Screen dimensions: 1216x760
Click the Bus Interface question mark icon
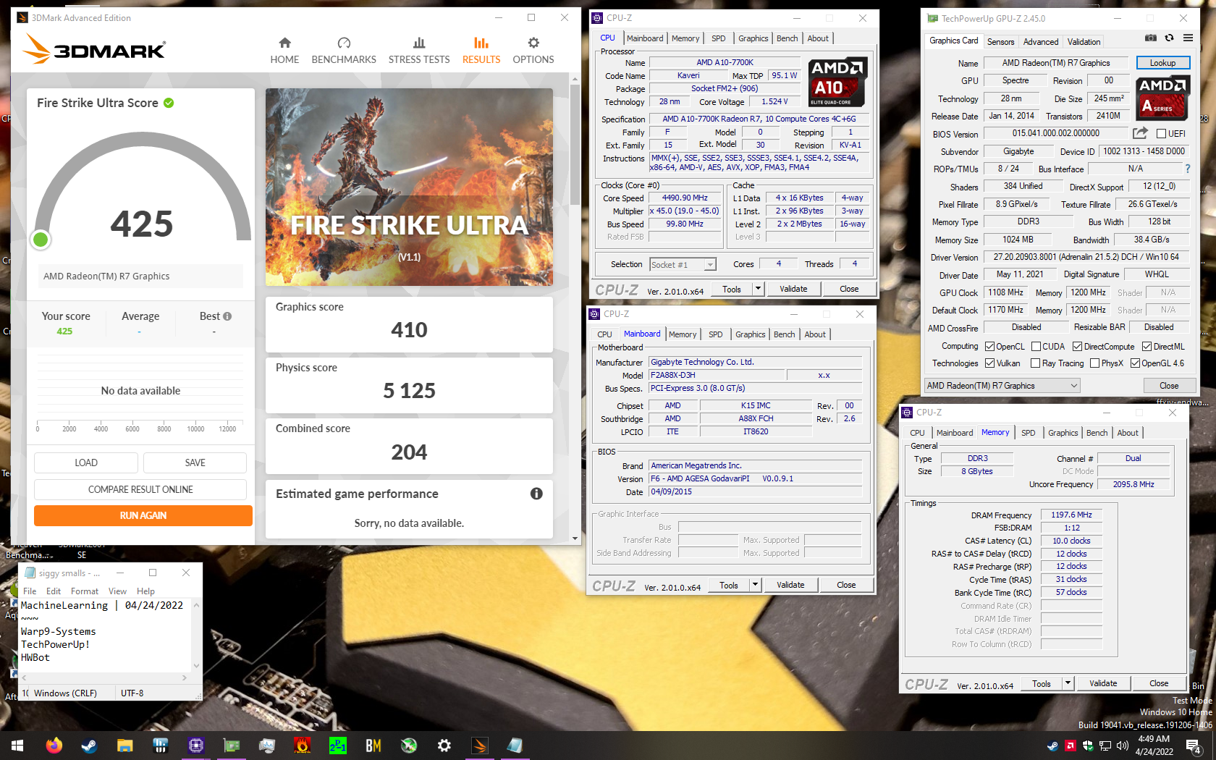coord(1187,169)
